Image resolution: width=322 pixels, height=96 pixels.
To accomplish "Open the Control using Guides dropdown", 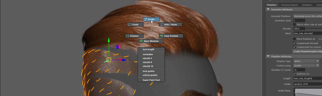I will click(x=306, y=66).
